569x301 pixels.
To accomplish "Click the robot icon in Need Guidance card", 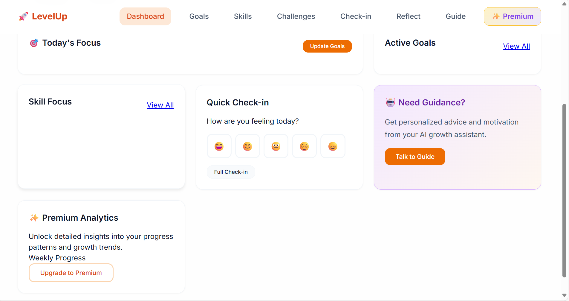I will 390,102.
